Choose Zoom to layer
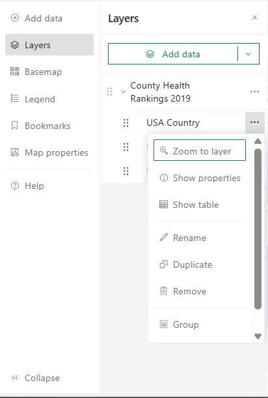Screen dimensions: 268x398 coord(200,150)
